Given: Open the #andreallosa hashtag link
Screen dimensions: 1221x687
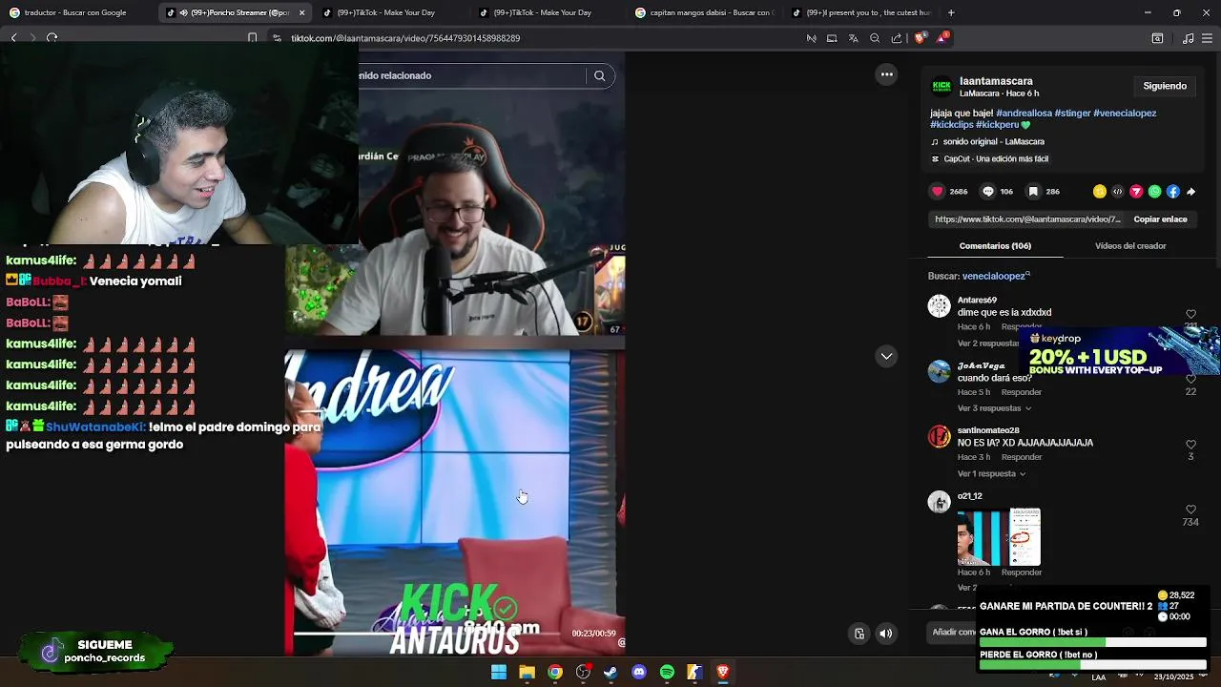Looking at the screenshot, I should pyautogui.click(x=1024, y=113).
